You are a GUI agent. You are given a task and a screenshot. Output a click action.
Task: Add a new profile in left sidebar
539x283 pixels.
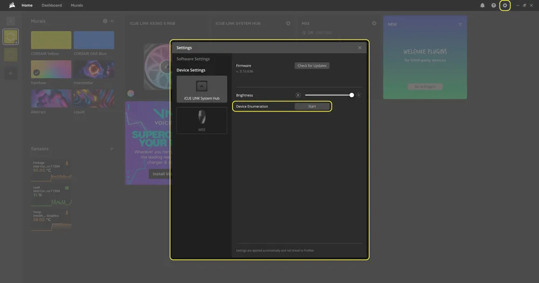click(x=11, y=73)
